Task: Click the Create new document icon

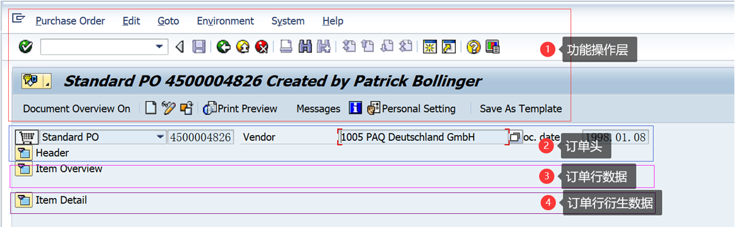Action: [151, 109]
